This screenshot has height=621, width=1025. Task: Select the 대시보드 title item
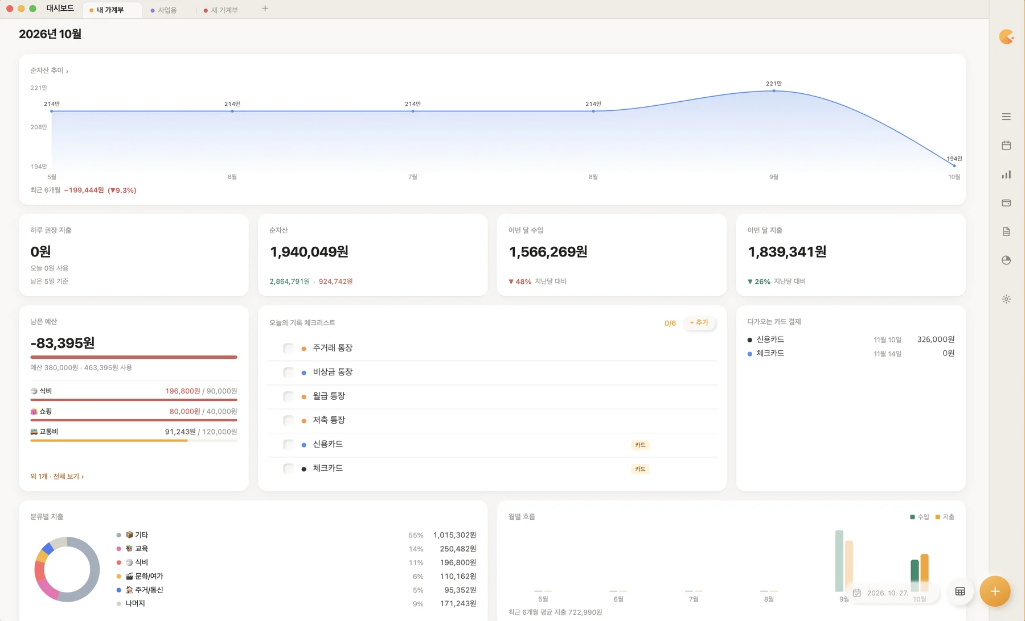pos(60,9)
